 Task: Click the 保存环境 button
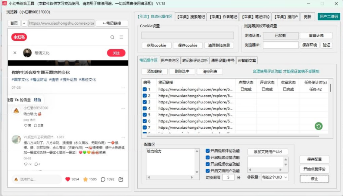309,45
